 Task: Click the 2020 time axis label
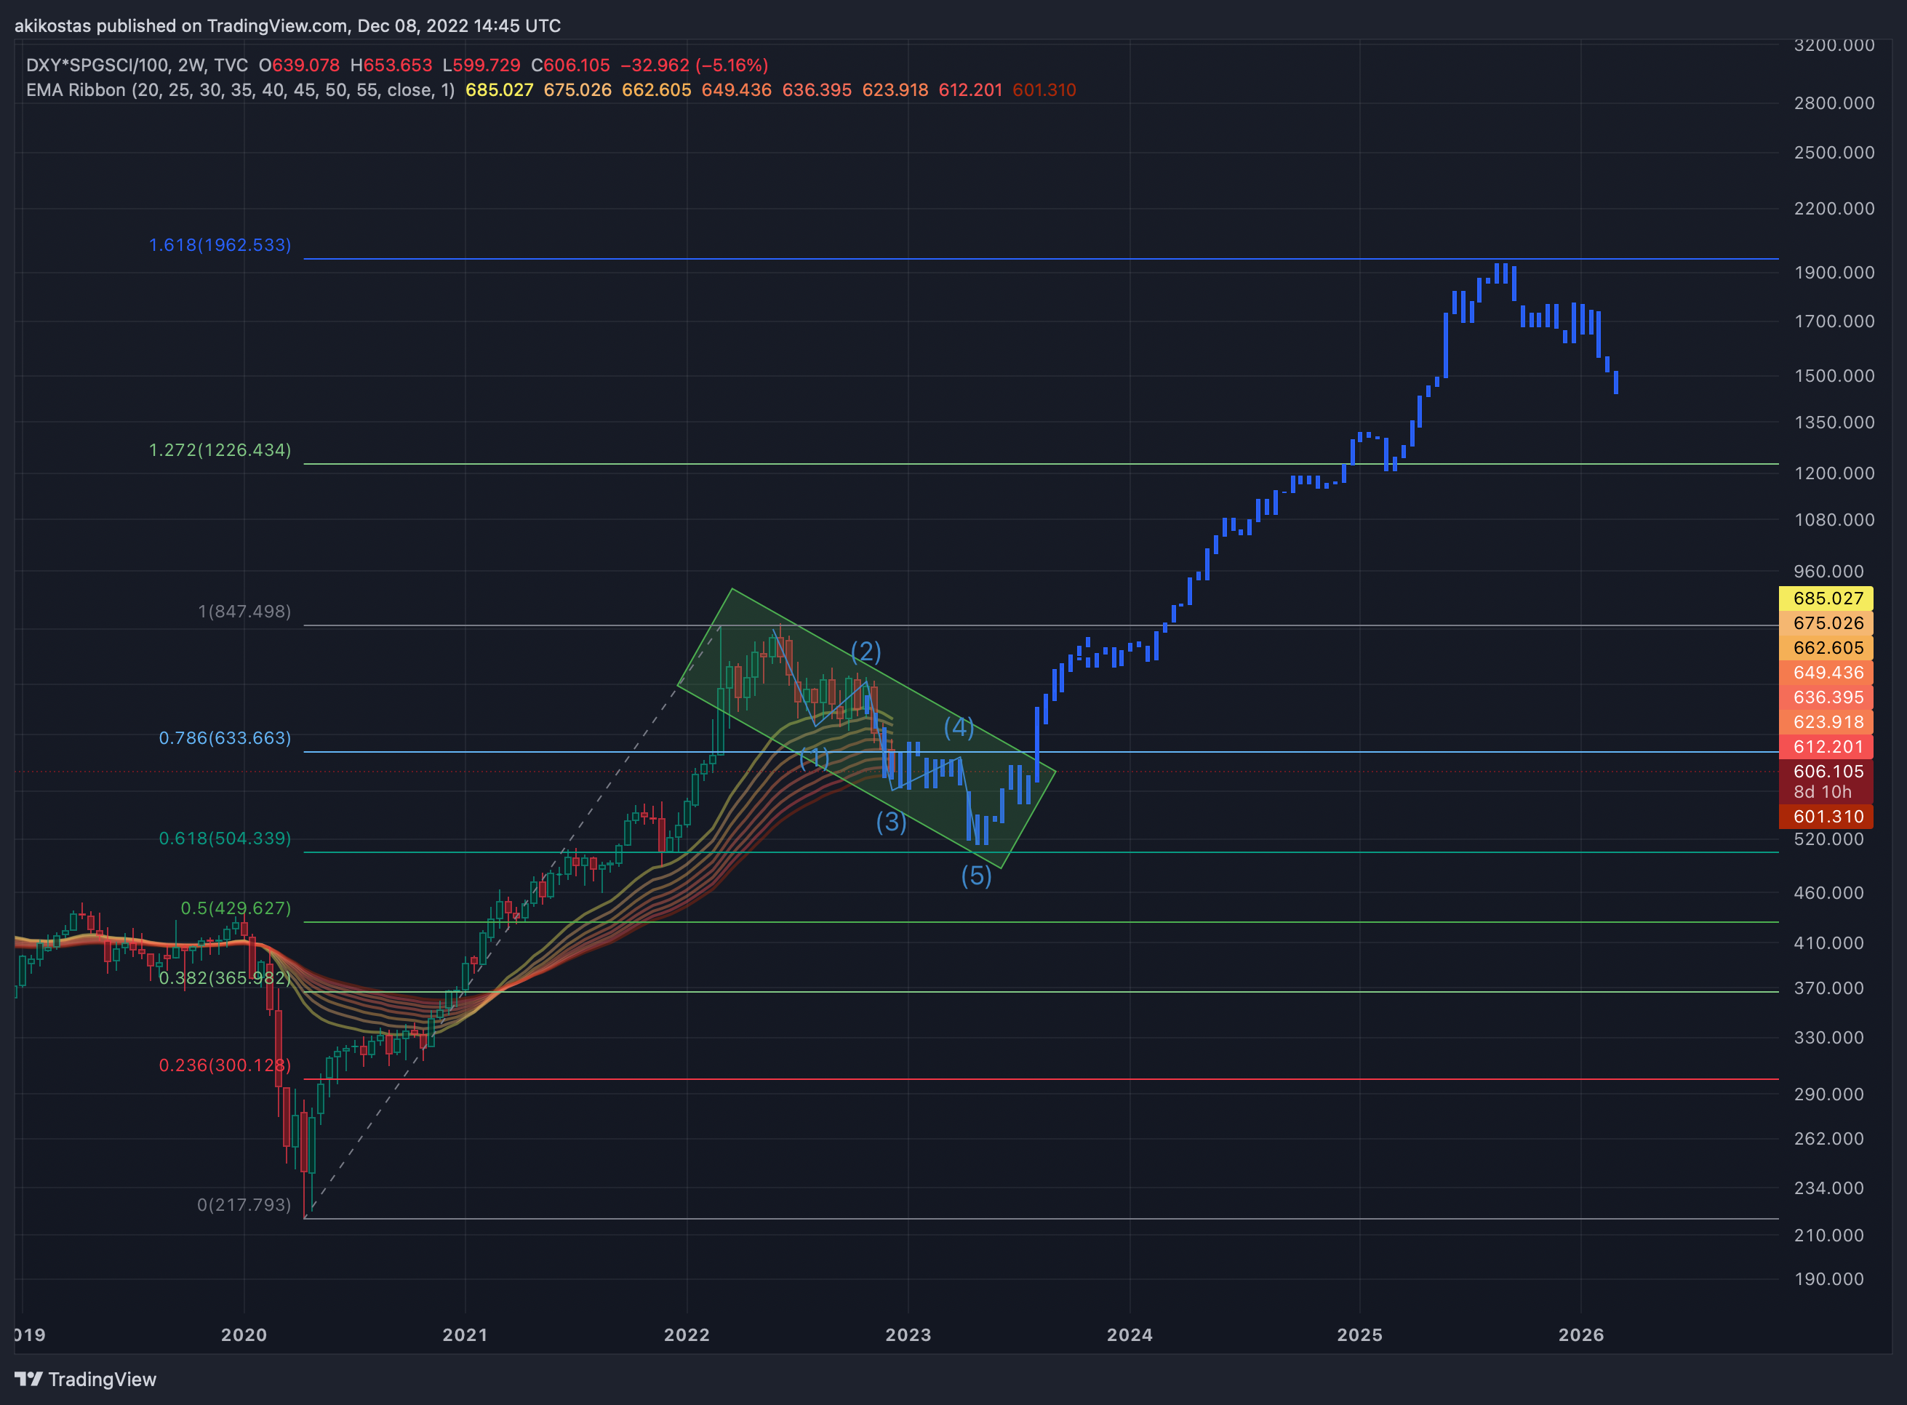point(244,1335)
